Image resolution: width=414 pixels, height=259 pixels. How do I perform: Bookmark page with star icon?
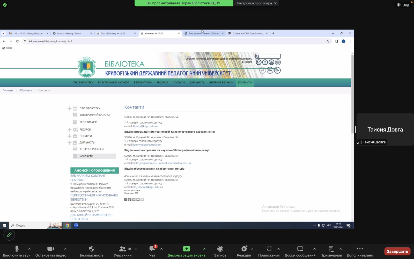pyautogui.click(x=328, y=41)
